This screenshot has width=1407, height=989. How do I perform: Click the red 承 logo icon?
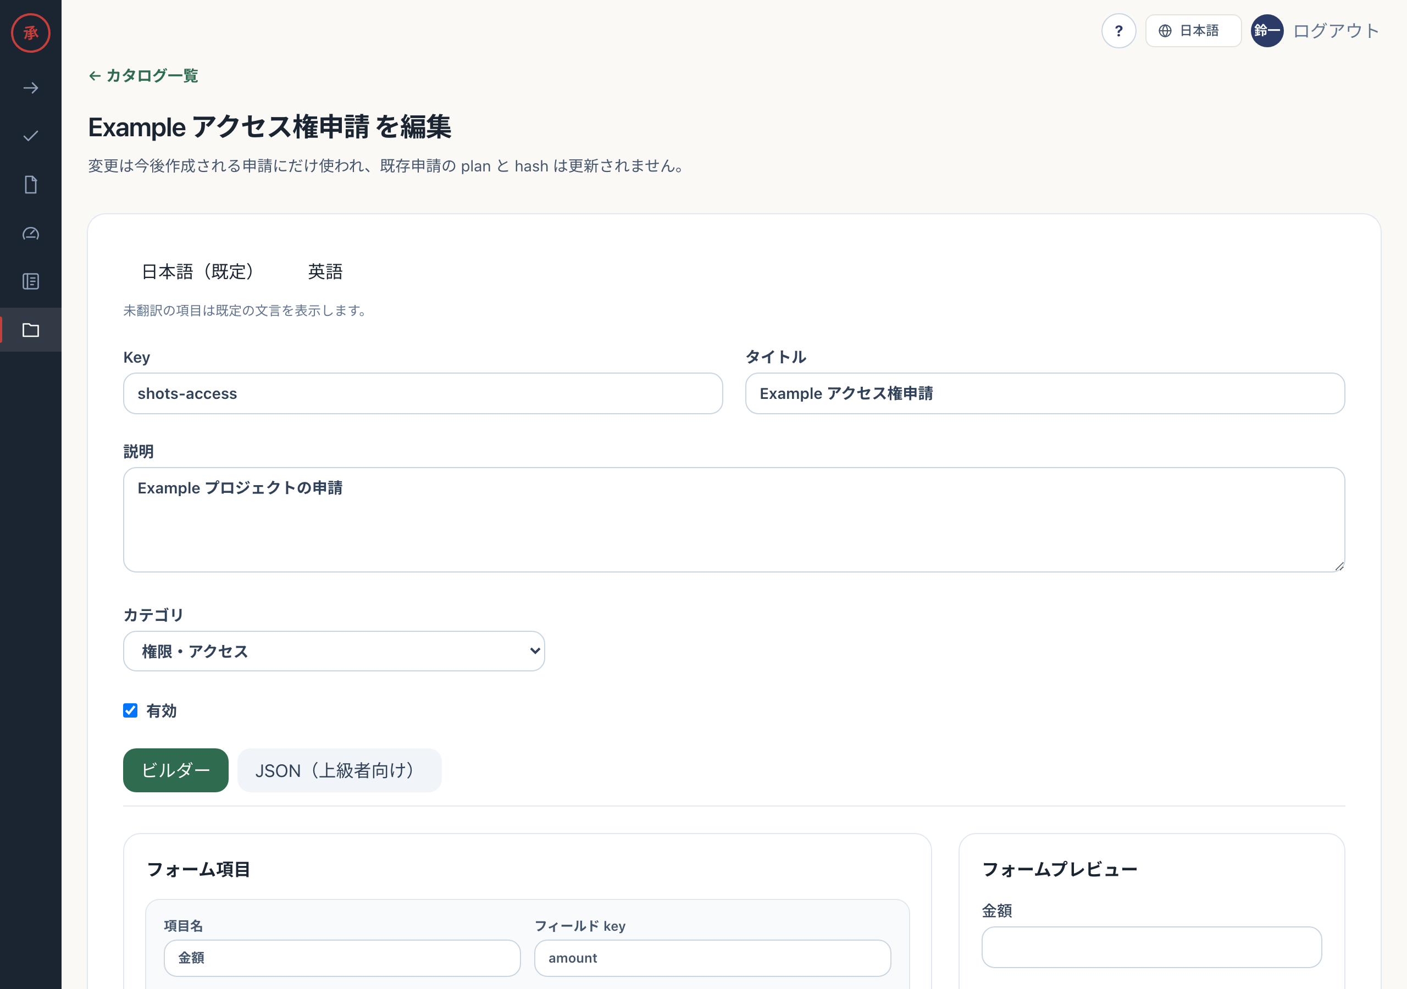(31, 32)
